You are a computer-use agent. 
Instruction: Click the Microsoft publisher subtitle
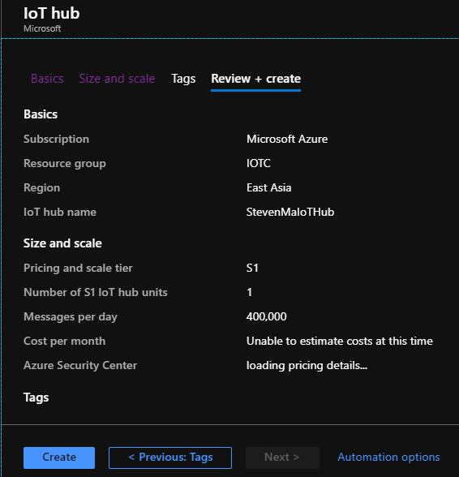(42, 28)
